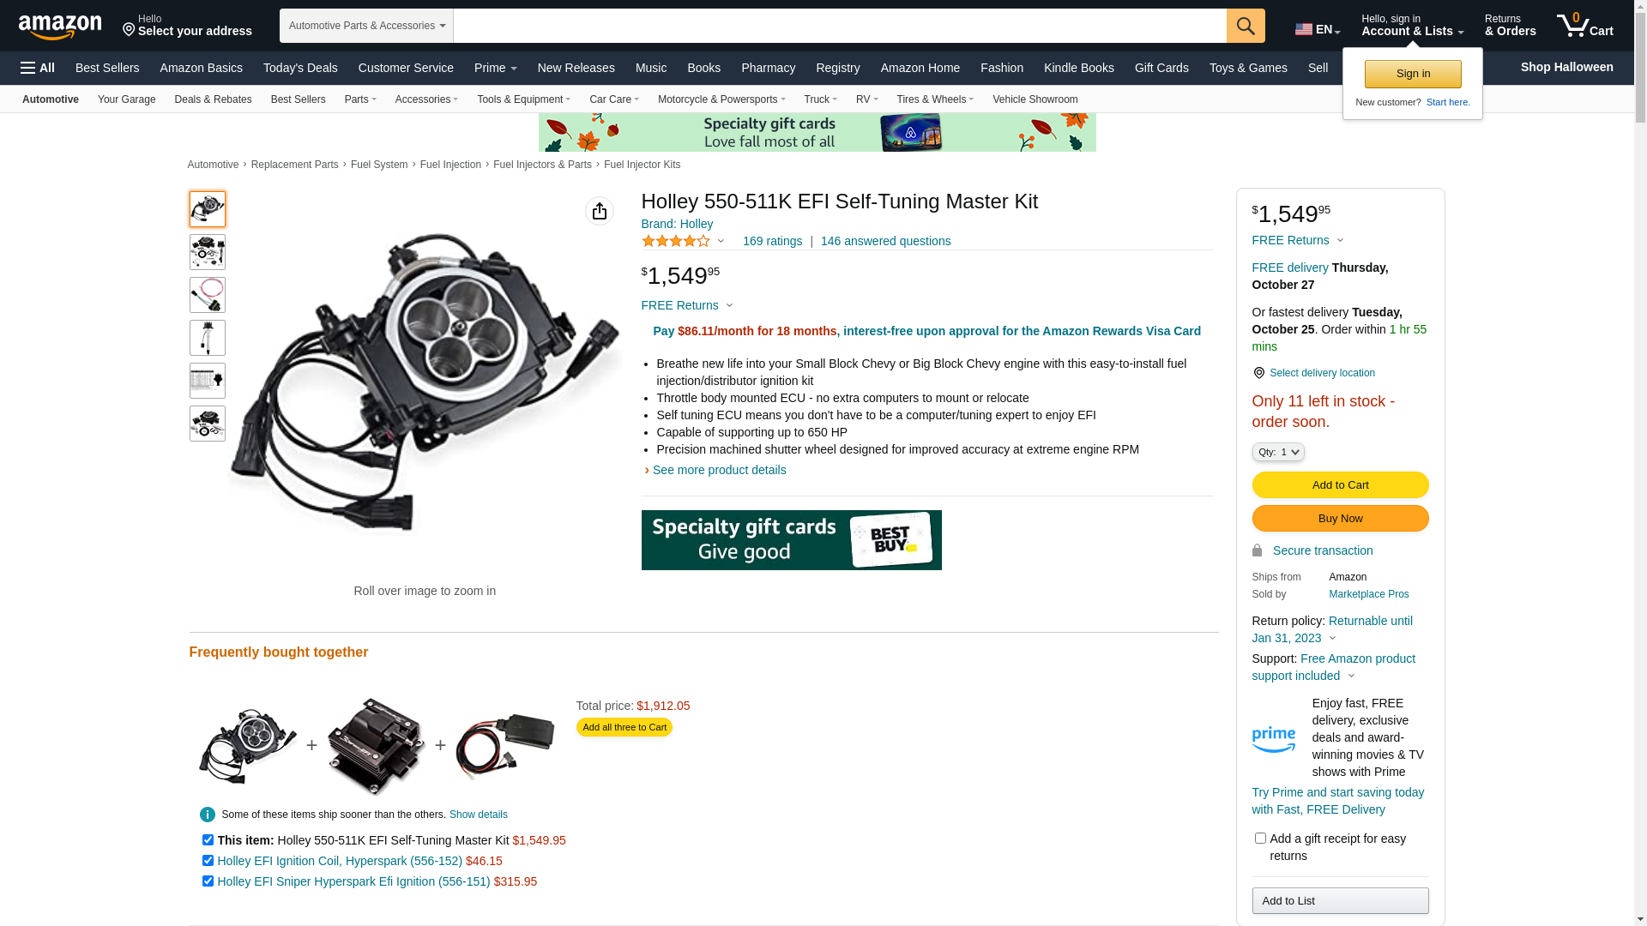This screenshot has width=1647, height=926.
Task: Click the Add to Cart button
Action: (x=1340, y=485)
